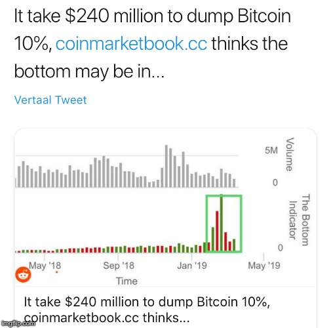Open the link card title text
331x328 pixels.
click(147, 310)
